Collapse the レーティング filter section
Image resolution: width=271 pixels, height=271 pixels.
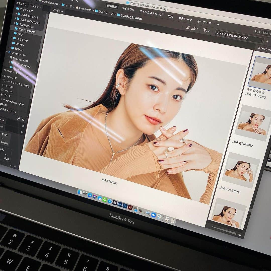click(3, 75)
